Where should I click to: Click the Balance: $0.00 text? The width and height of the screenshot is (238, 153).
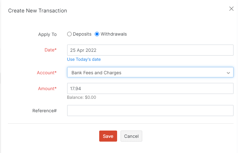point(82,97)
